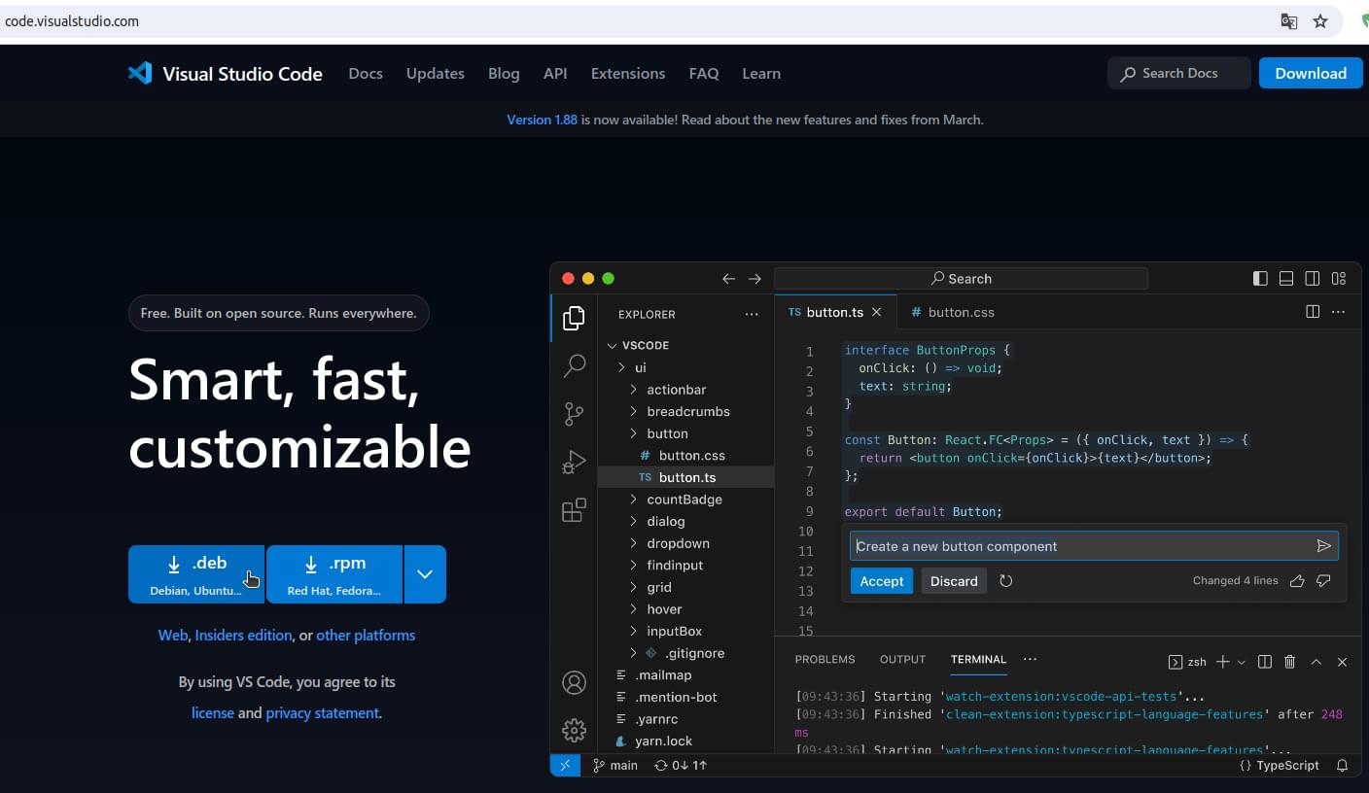Open the Version 1.88 link

[542, 120]
